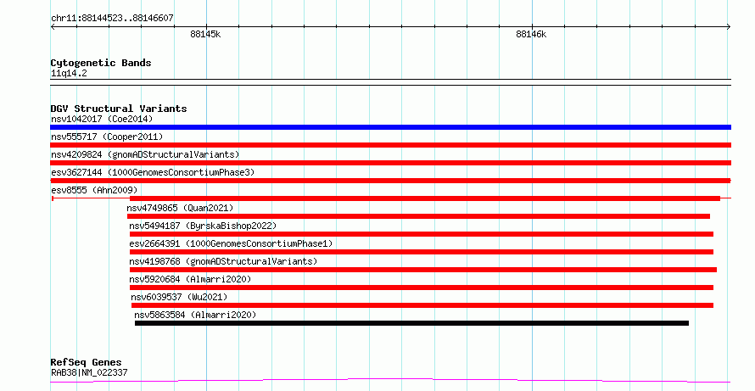
Task: Click the Cytogenetic Bands track title
Action: coord(101,63)
